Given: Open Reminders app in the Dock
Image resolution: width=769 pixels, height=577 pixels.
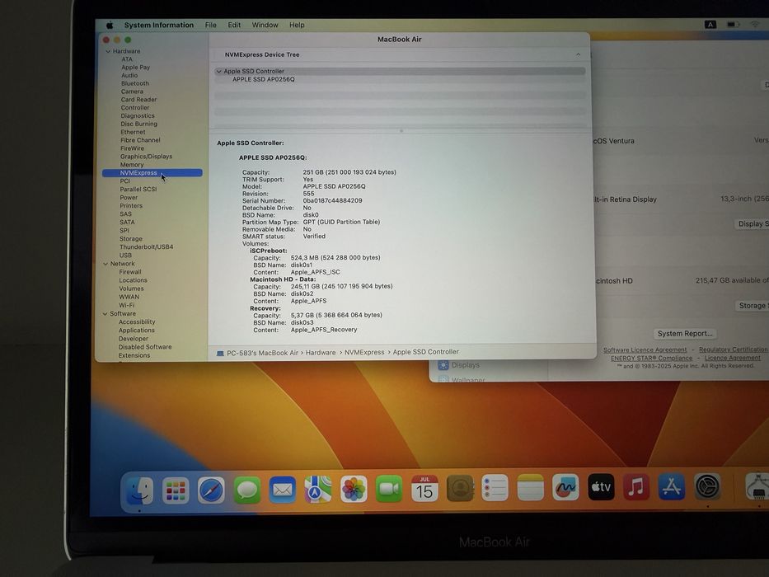Looking at the screenshot, I should [x=495, y=488].
